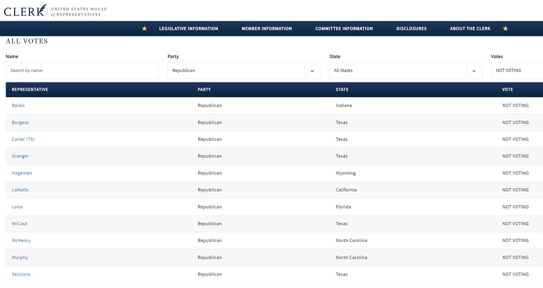Open Representative Murphy's link

[20, 257]
